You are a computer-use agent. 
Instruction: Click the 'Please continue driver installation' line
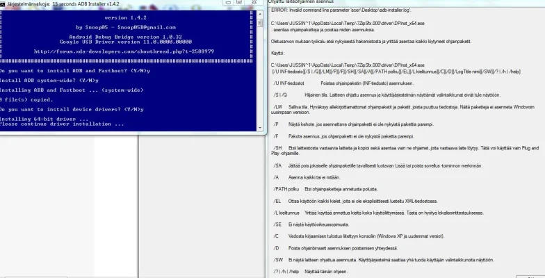(x=63, y=124)
